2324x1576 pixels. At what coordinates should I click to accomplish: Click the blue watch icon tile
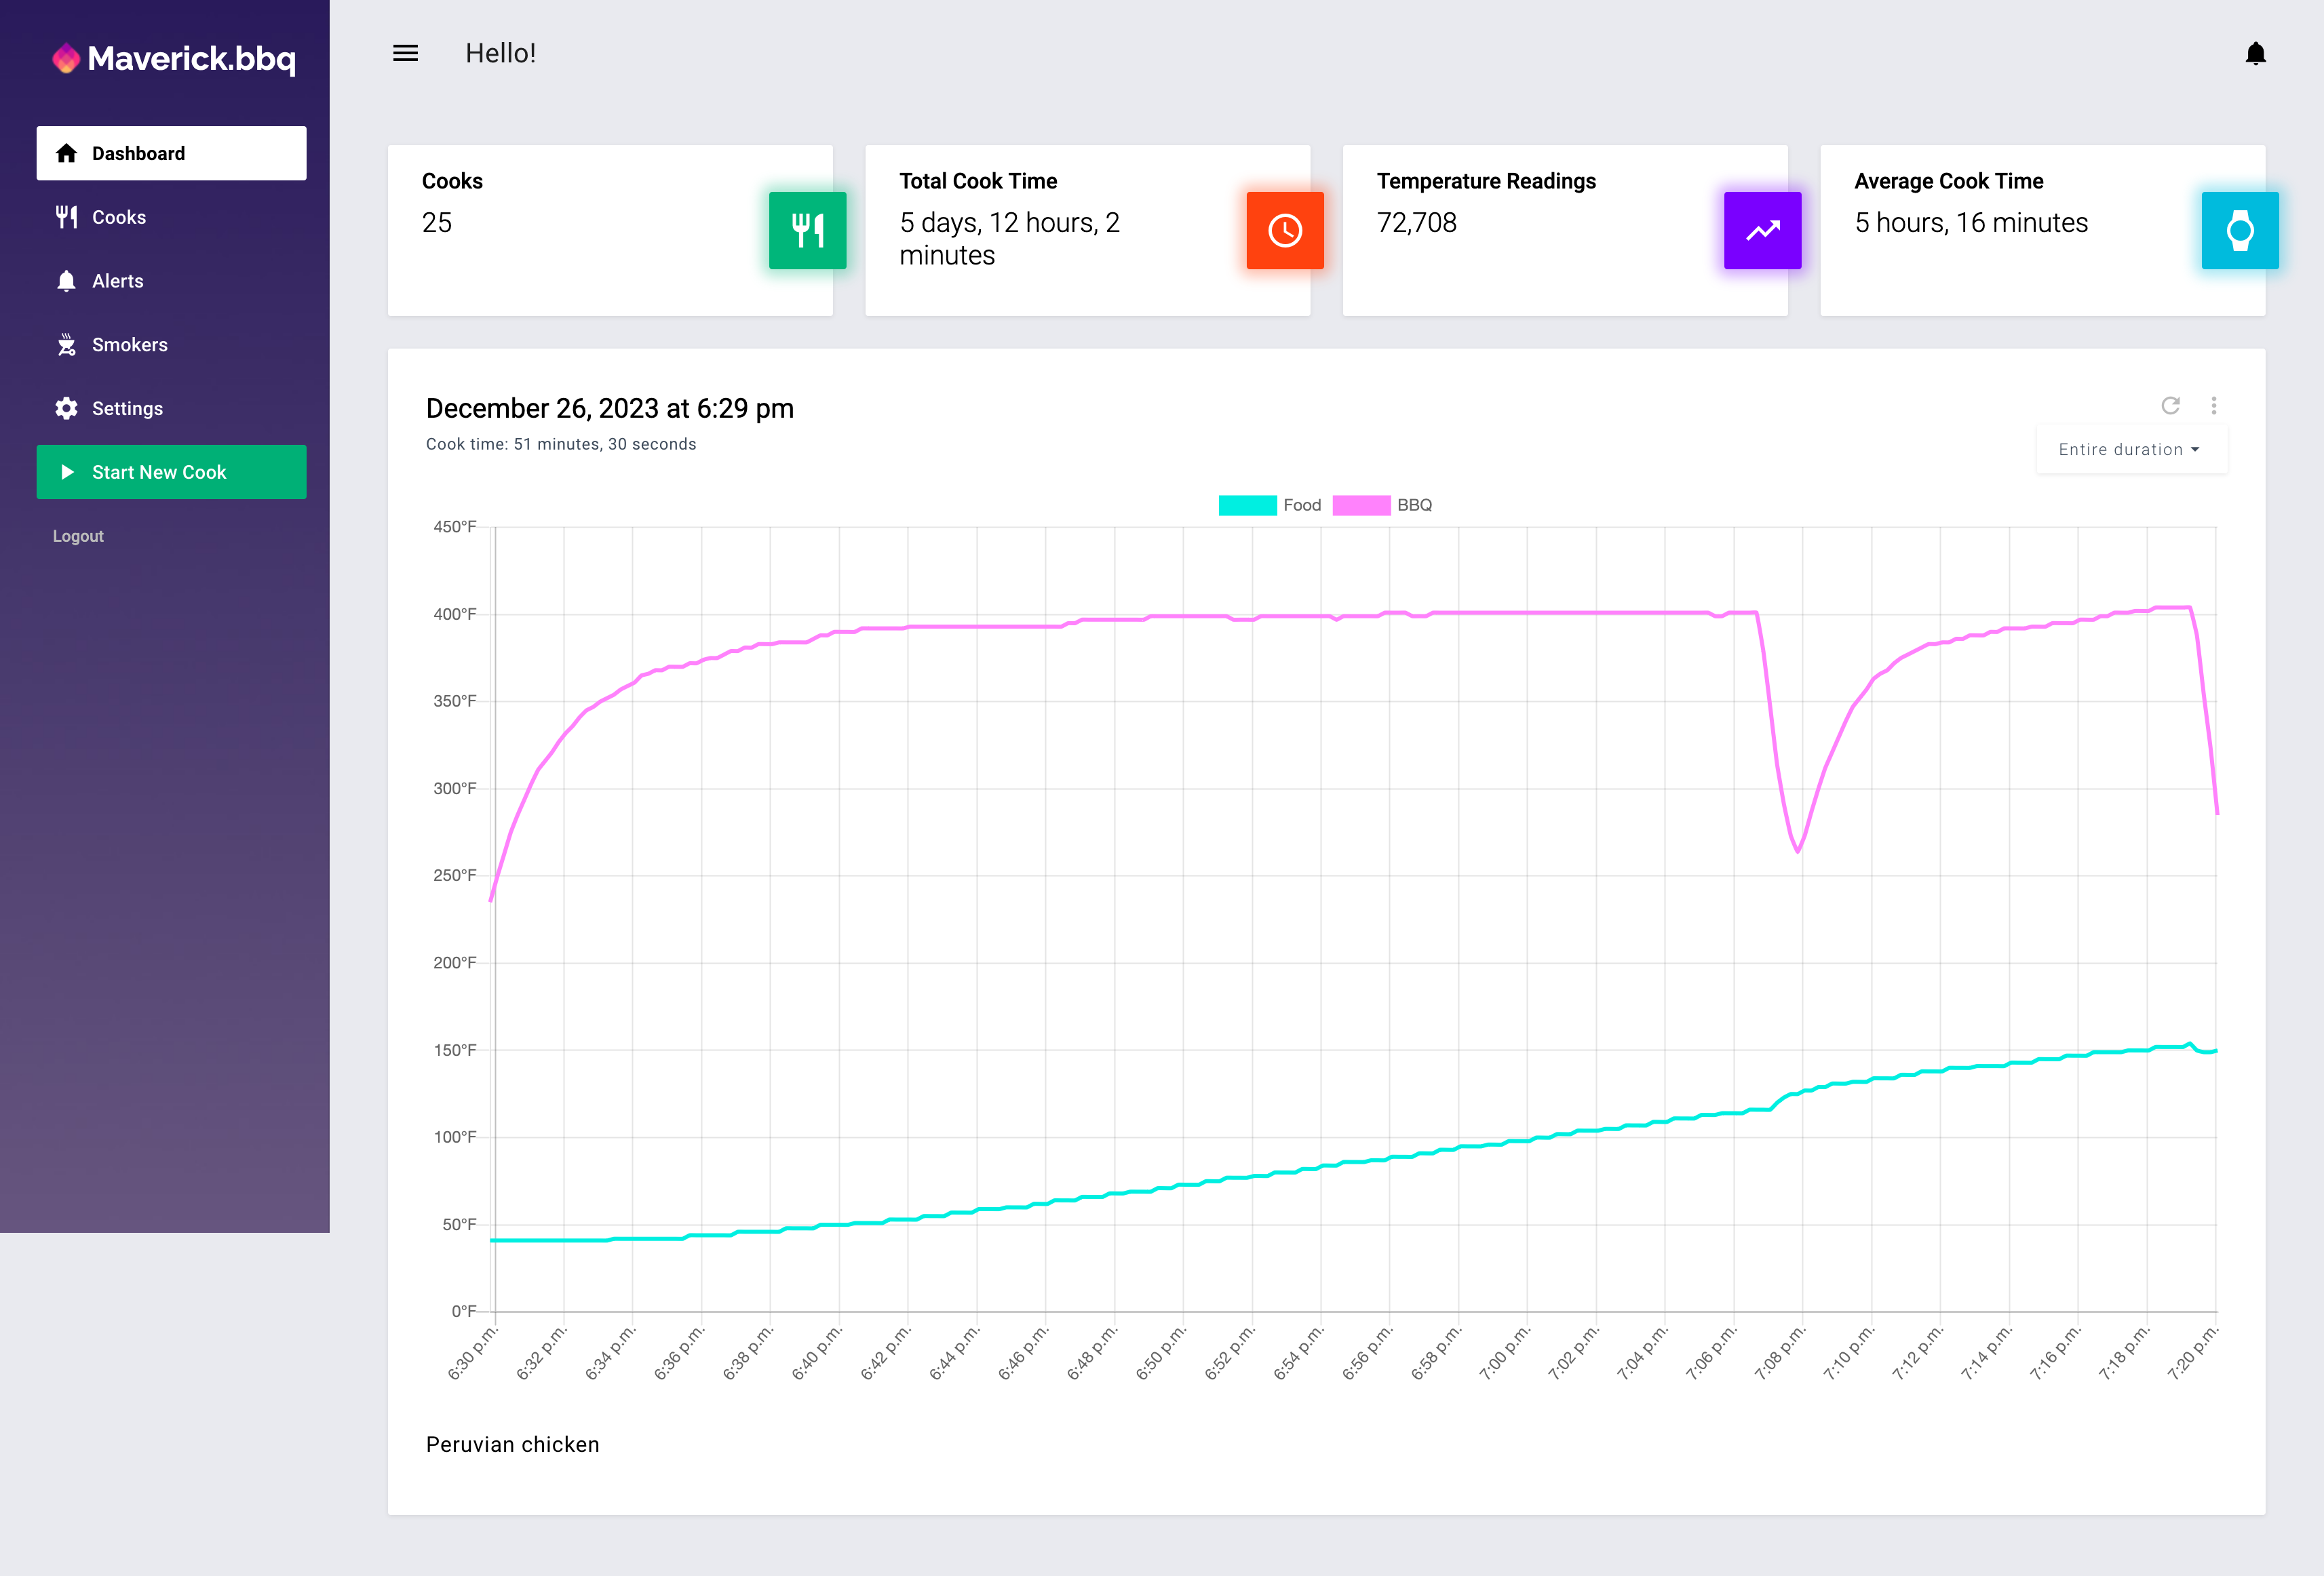click(2239, 230)
